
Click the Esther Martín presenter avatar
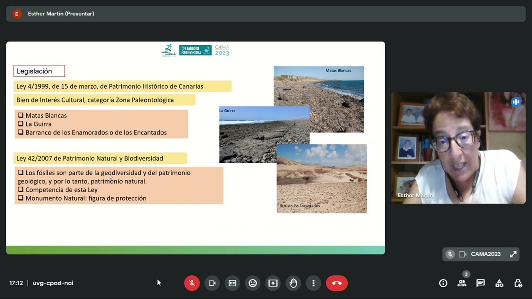pos(17,14)
